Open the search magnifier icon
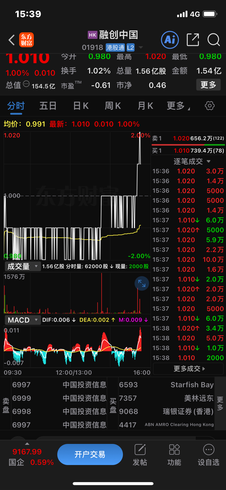Screen dimensions: 226x490 click(214, 39)
